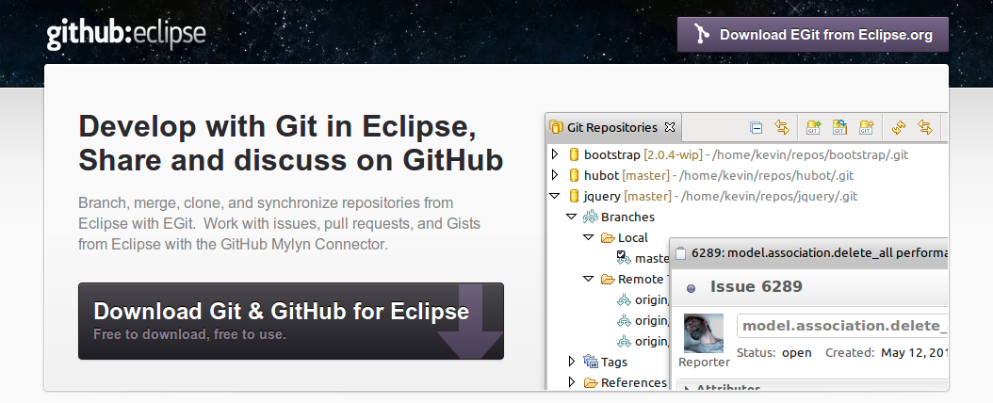Click Download EGit from Eclipse.org button
This screenshot has height=403, width=993.
tap(812, 35)
